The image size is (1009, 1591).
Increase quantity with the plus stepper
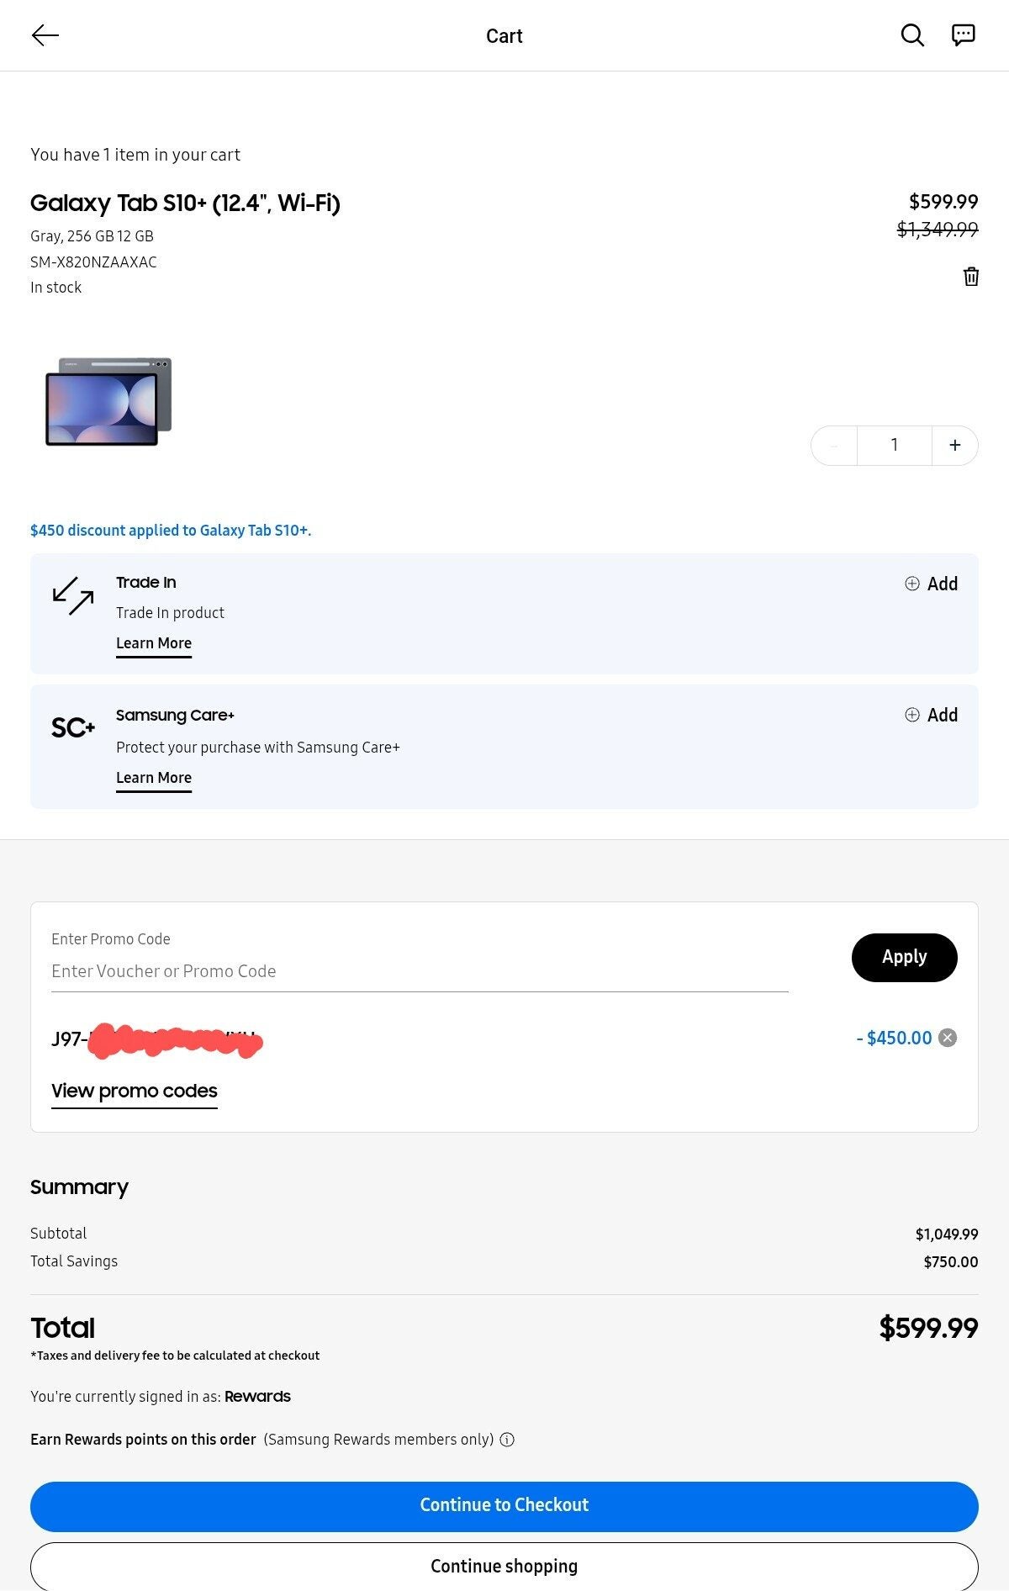955,445
